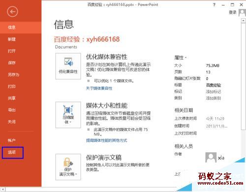Click the 添加类别 category field
246x192 pixels.
pos(214,98)
